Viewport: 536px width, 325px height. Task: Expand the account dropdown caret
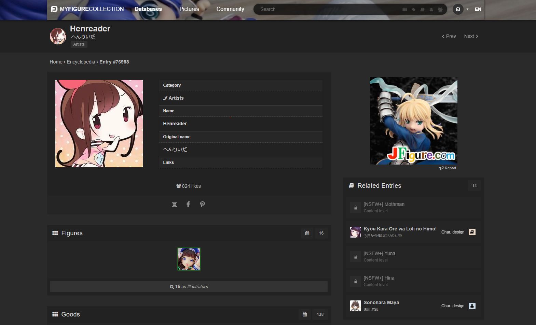pyautogui.click(x=467, y=9)
